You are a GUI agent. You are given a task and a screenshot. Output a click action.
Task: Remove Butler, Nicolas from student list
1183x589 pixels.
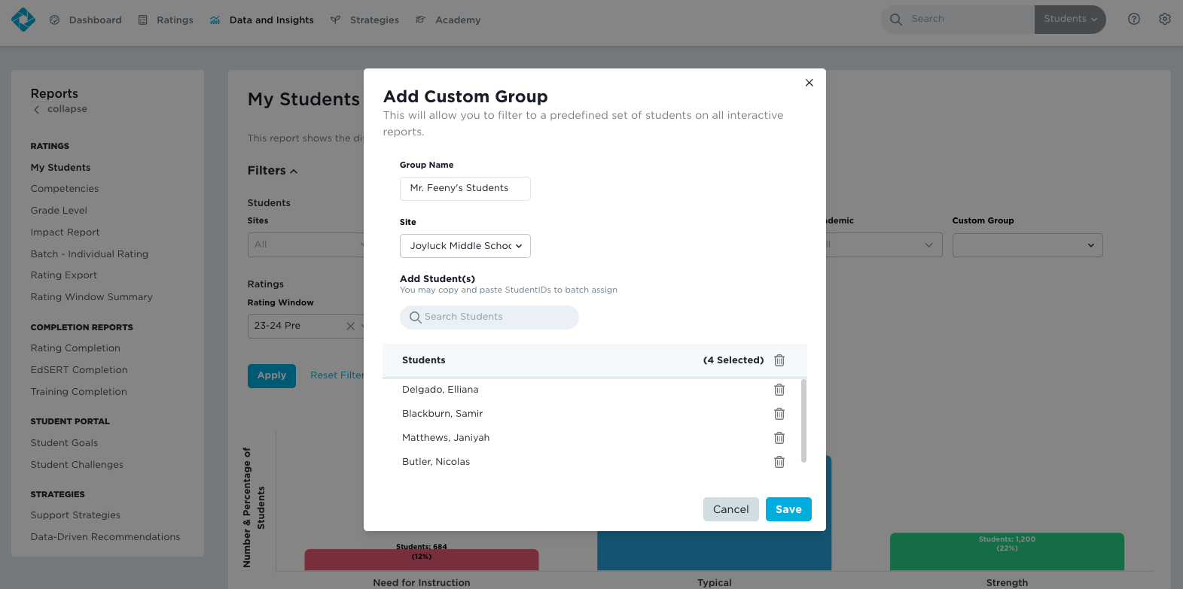click(779, 462)
